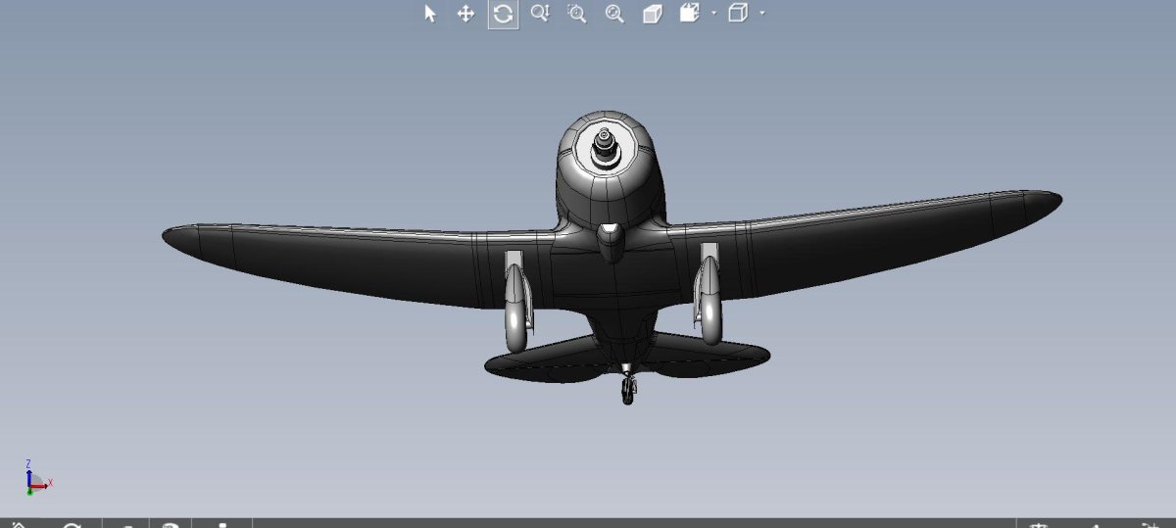Open the View Orientation dropdown arrow
The width and height of the screenshot is (1176, 528).
(x=713, y=14)
